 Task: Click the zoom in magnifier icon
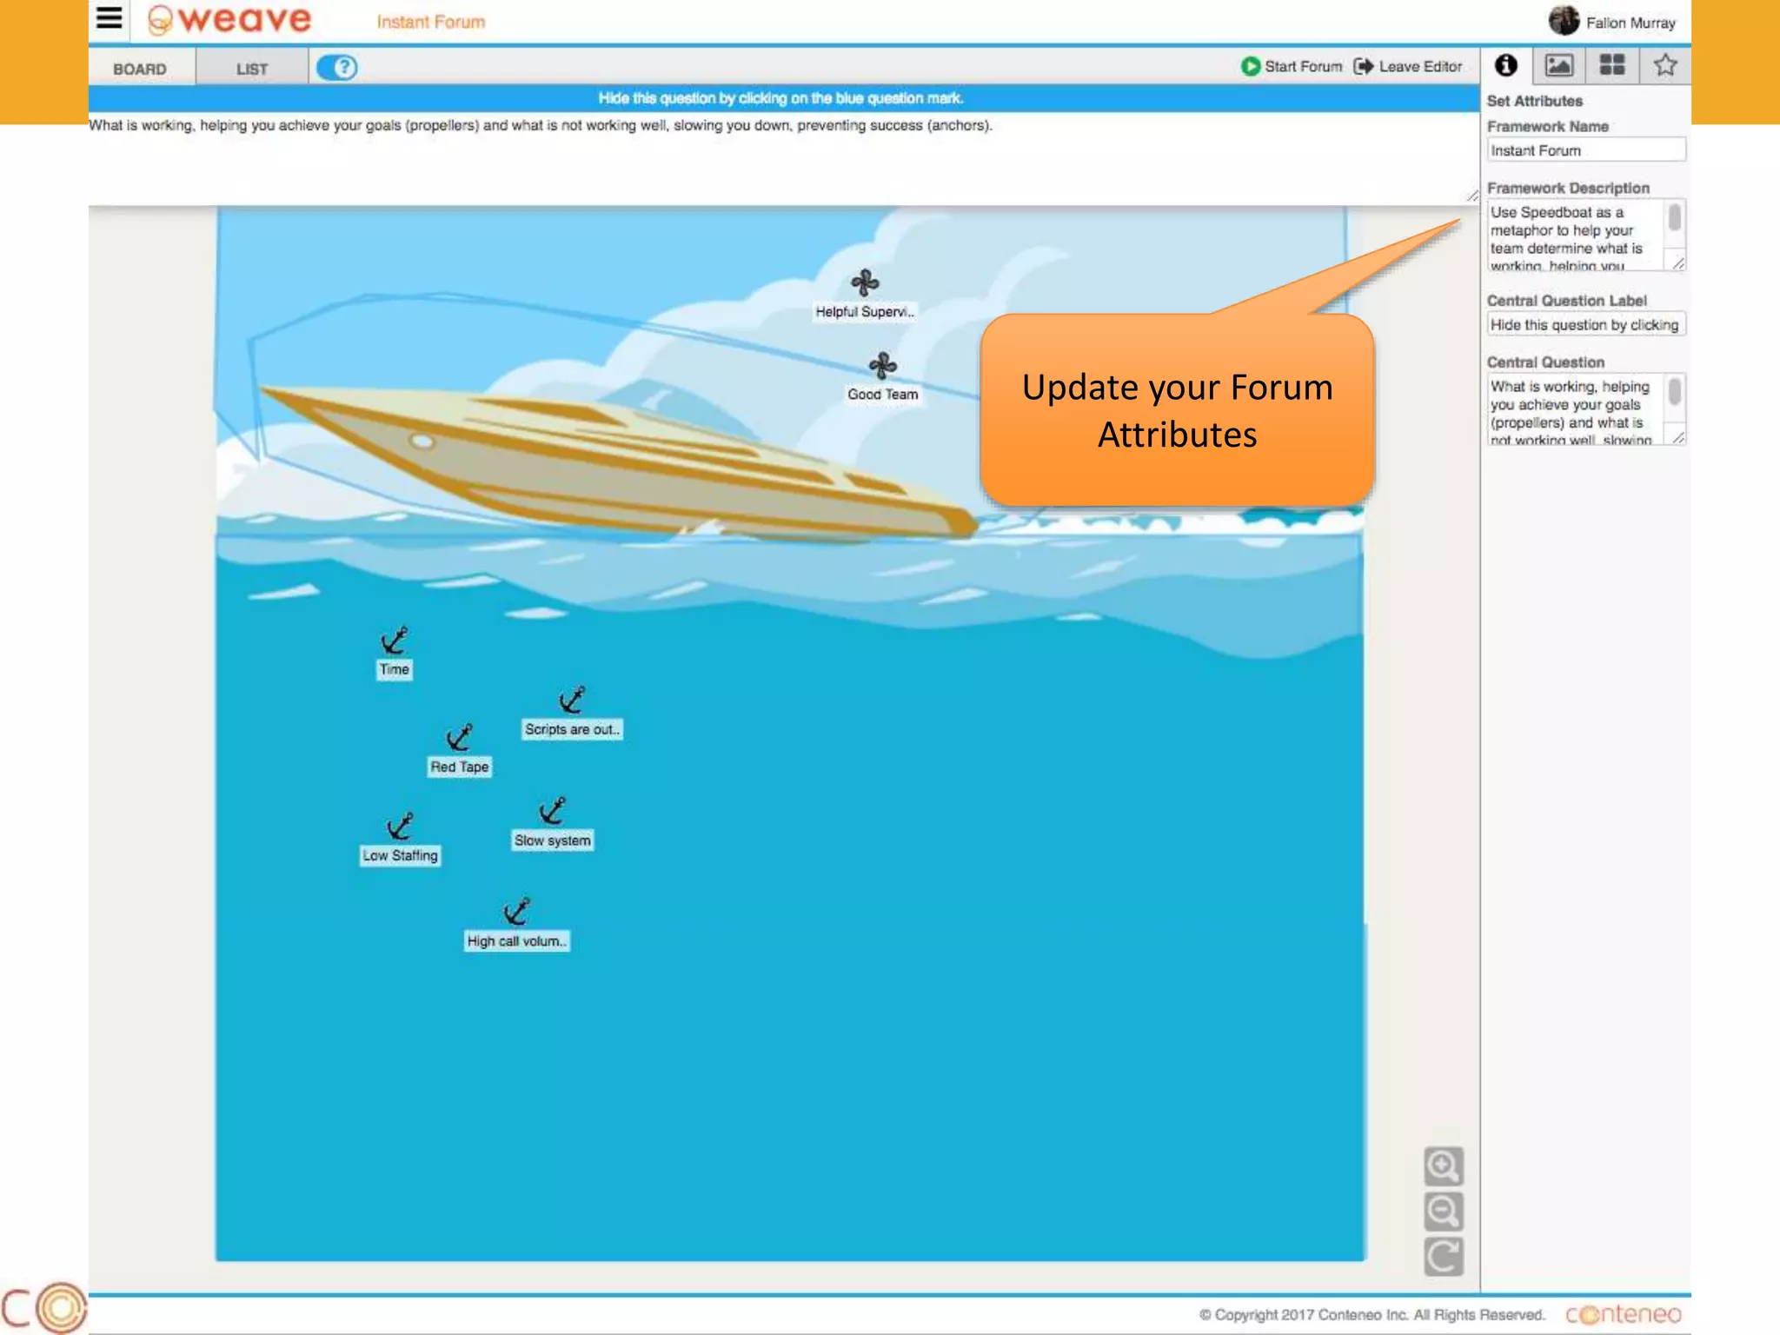point(1444,1166)
